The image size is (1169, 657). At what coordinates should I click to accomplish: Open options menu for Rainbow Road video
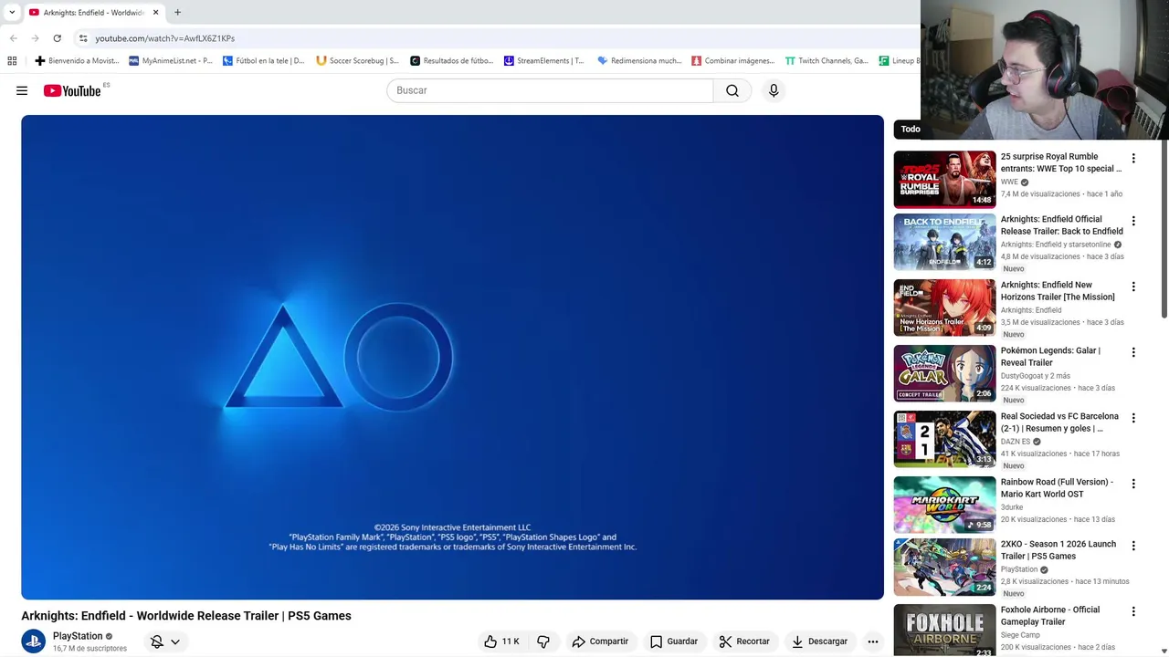[1133, 484]
